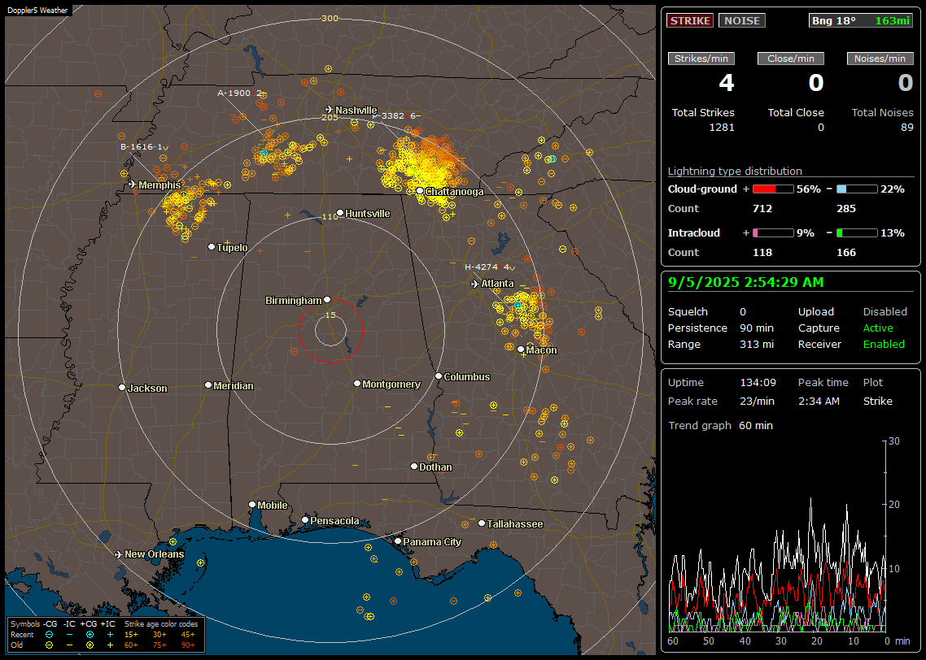Select the Macon city marker dot
The width and height of the screenshot is (926, 660).
click(x=520, y=350)
